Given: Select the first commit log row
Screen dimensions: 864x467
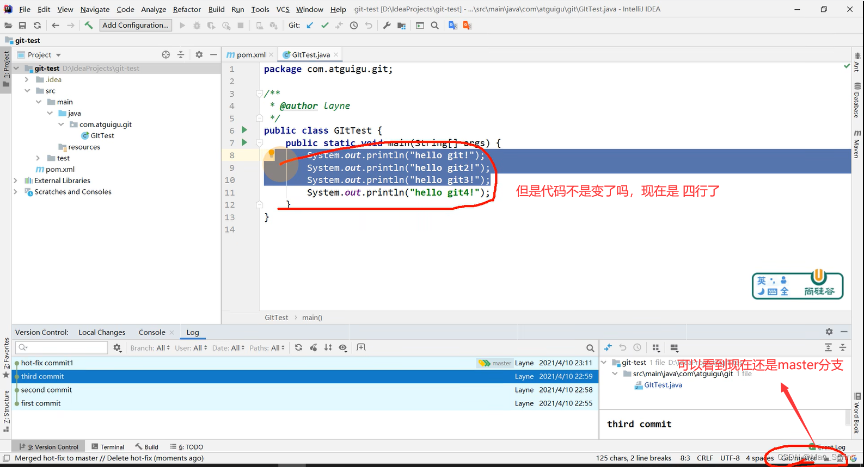Looking at the screenshot, I should tap(305, 403).
